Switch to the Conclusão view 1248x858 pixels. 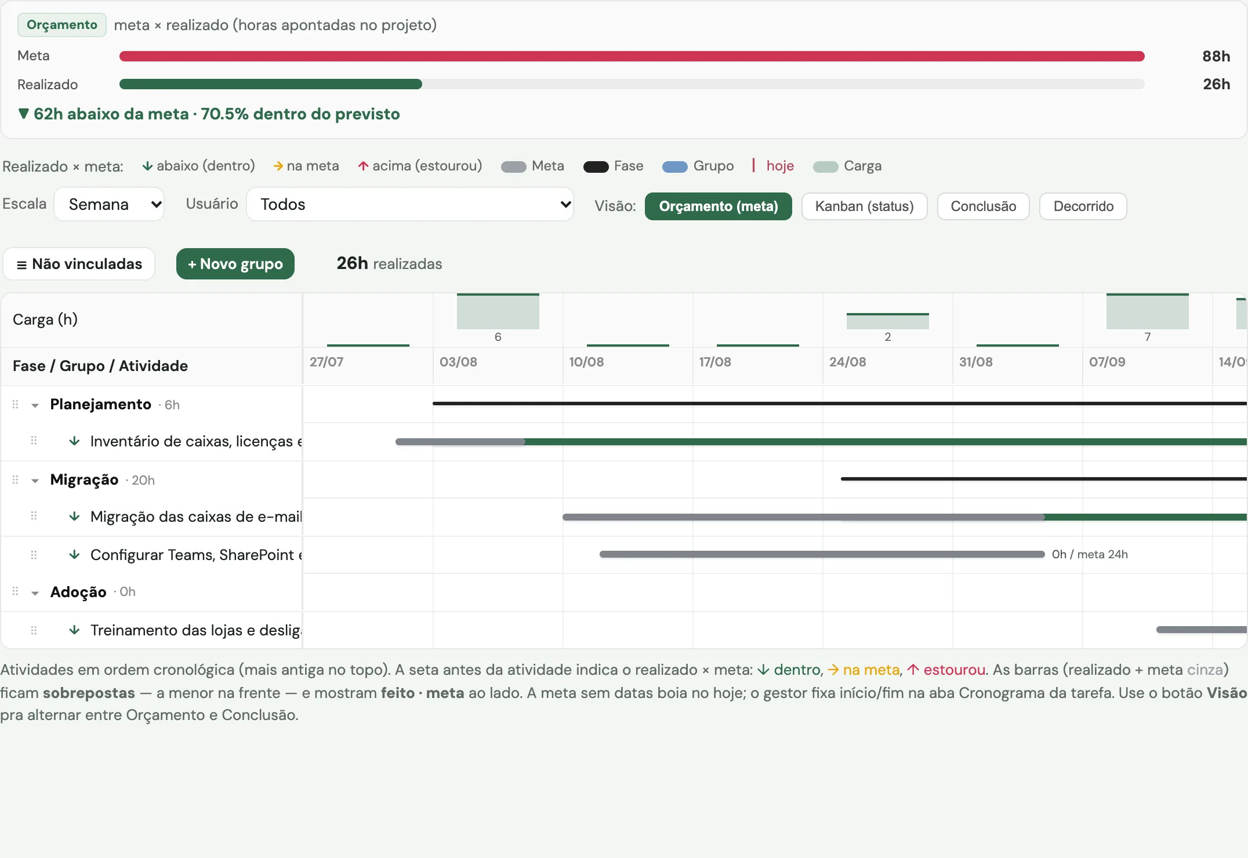(x=984, y=206)
